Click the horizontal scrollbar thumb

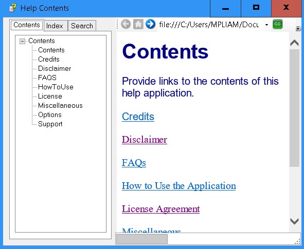pyautogui.click(x=142, y=239)
